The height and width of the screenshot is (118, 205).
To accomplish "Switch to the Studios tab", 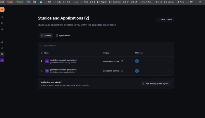I will point(46,36).
